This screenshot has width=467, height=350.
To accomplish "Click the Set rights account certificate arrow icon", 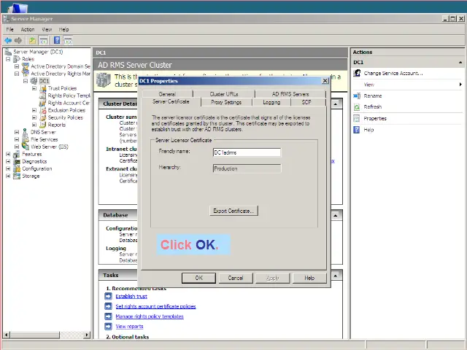I will coord(109,306).
